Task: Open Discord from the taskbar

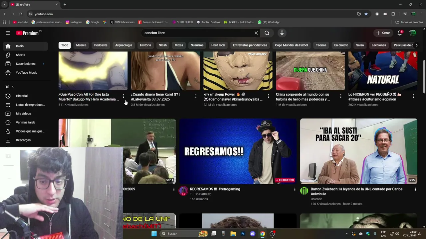Action: [x=253, y=234]
